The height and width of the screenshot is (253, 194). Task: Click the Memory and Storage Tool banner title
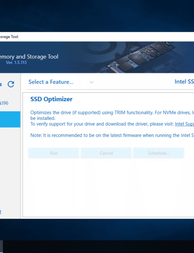tap(29, 57)
